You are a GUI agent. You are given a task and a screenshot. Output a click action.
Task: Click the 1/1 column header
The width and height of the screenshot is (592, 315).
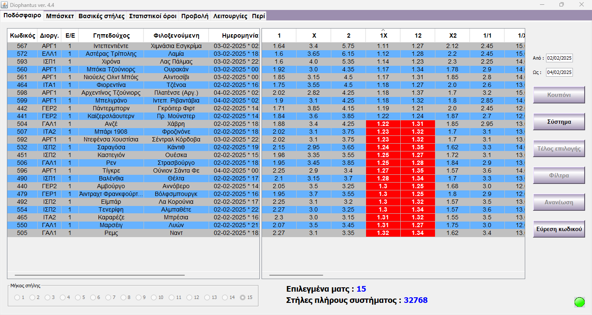[487, 35]
